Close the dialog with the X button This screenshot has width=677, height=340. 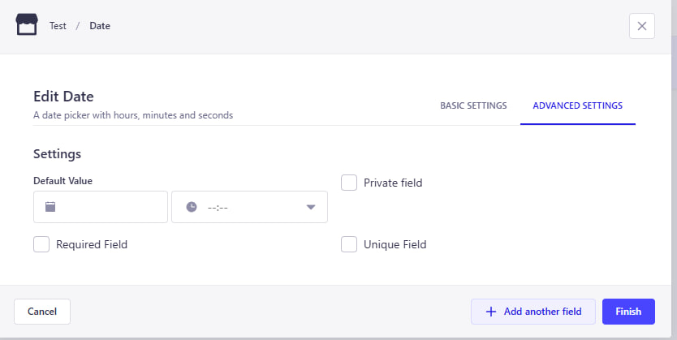coord(642,26)
